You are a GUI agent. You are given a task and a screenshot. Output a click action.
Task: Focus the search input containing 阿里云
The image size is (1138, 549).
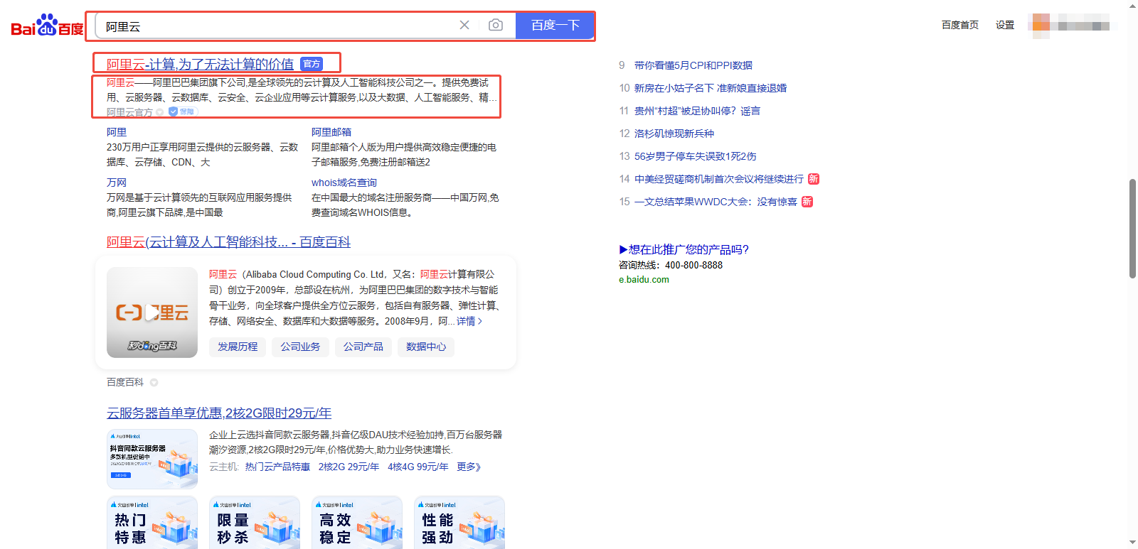click(x=277, y=26)
